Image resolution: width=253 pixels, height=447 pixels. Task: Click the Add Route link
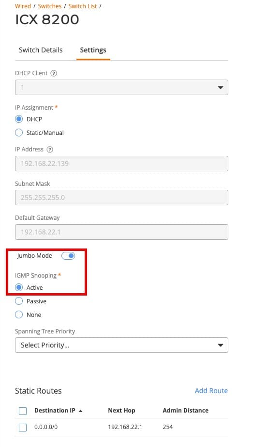(x=211, y=391)
